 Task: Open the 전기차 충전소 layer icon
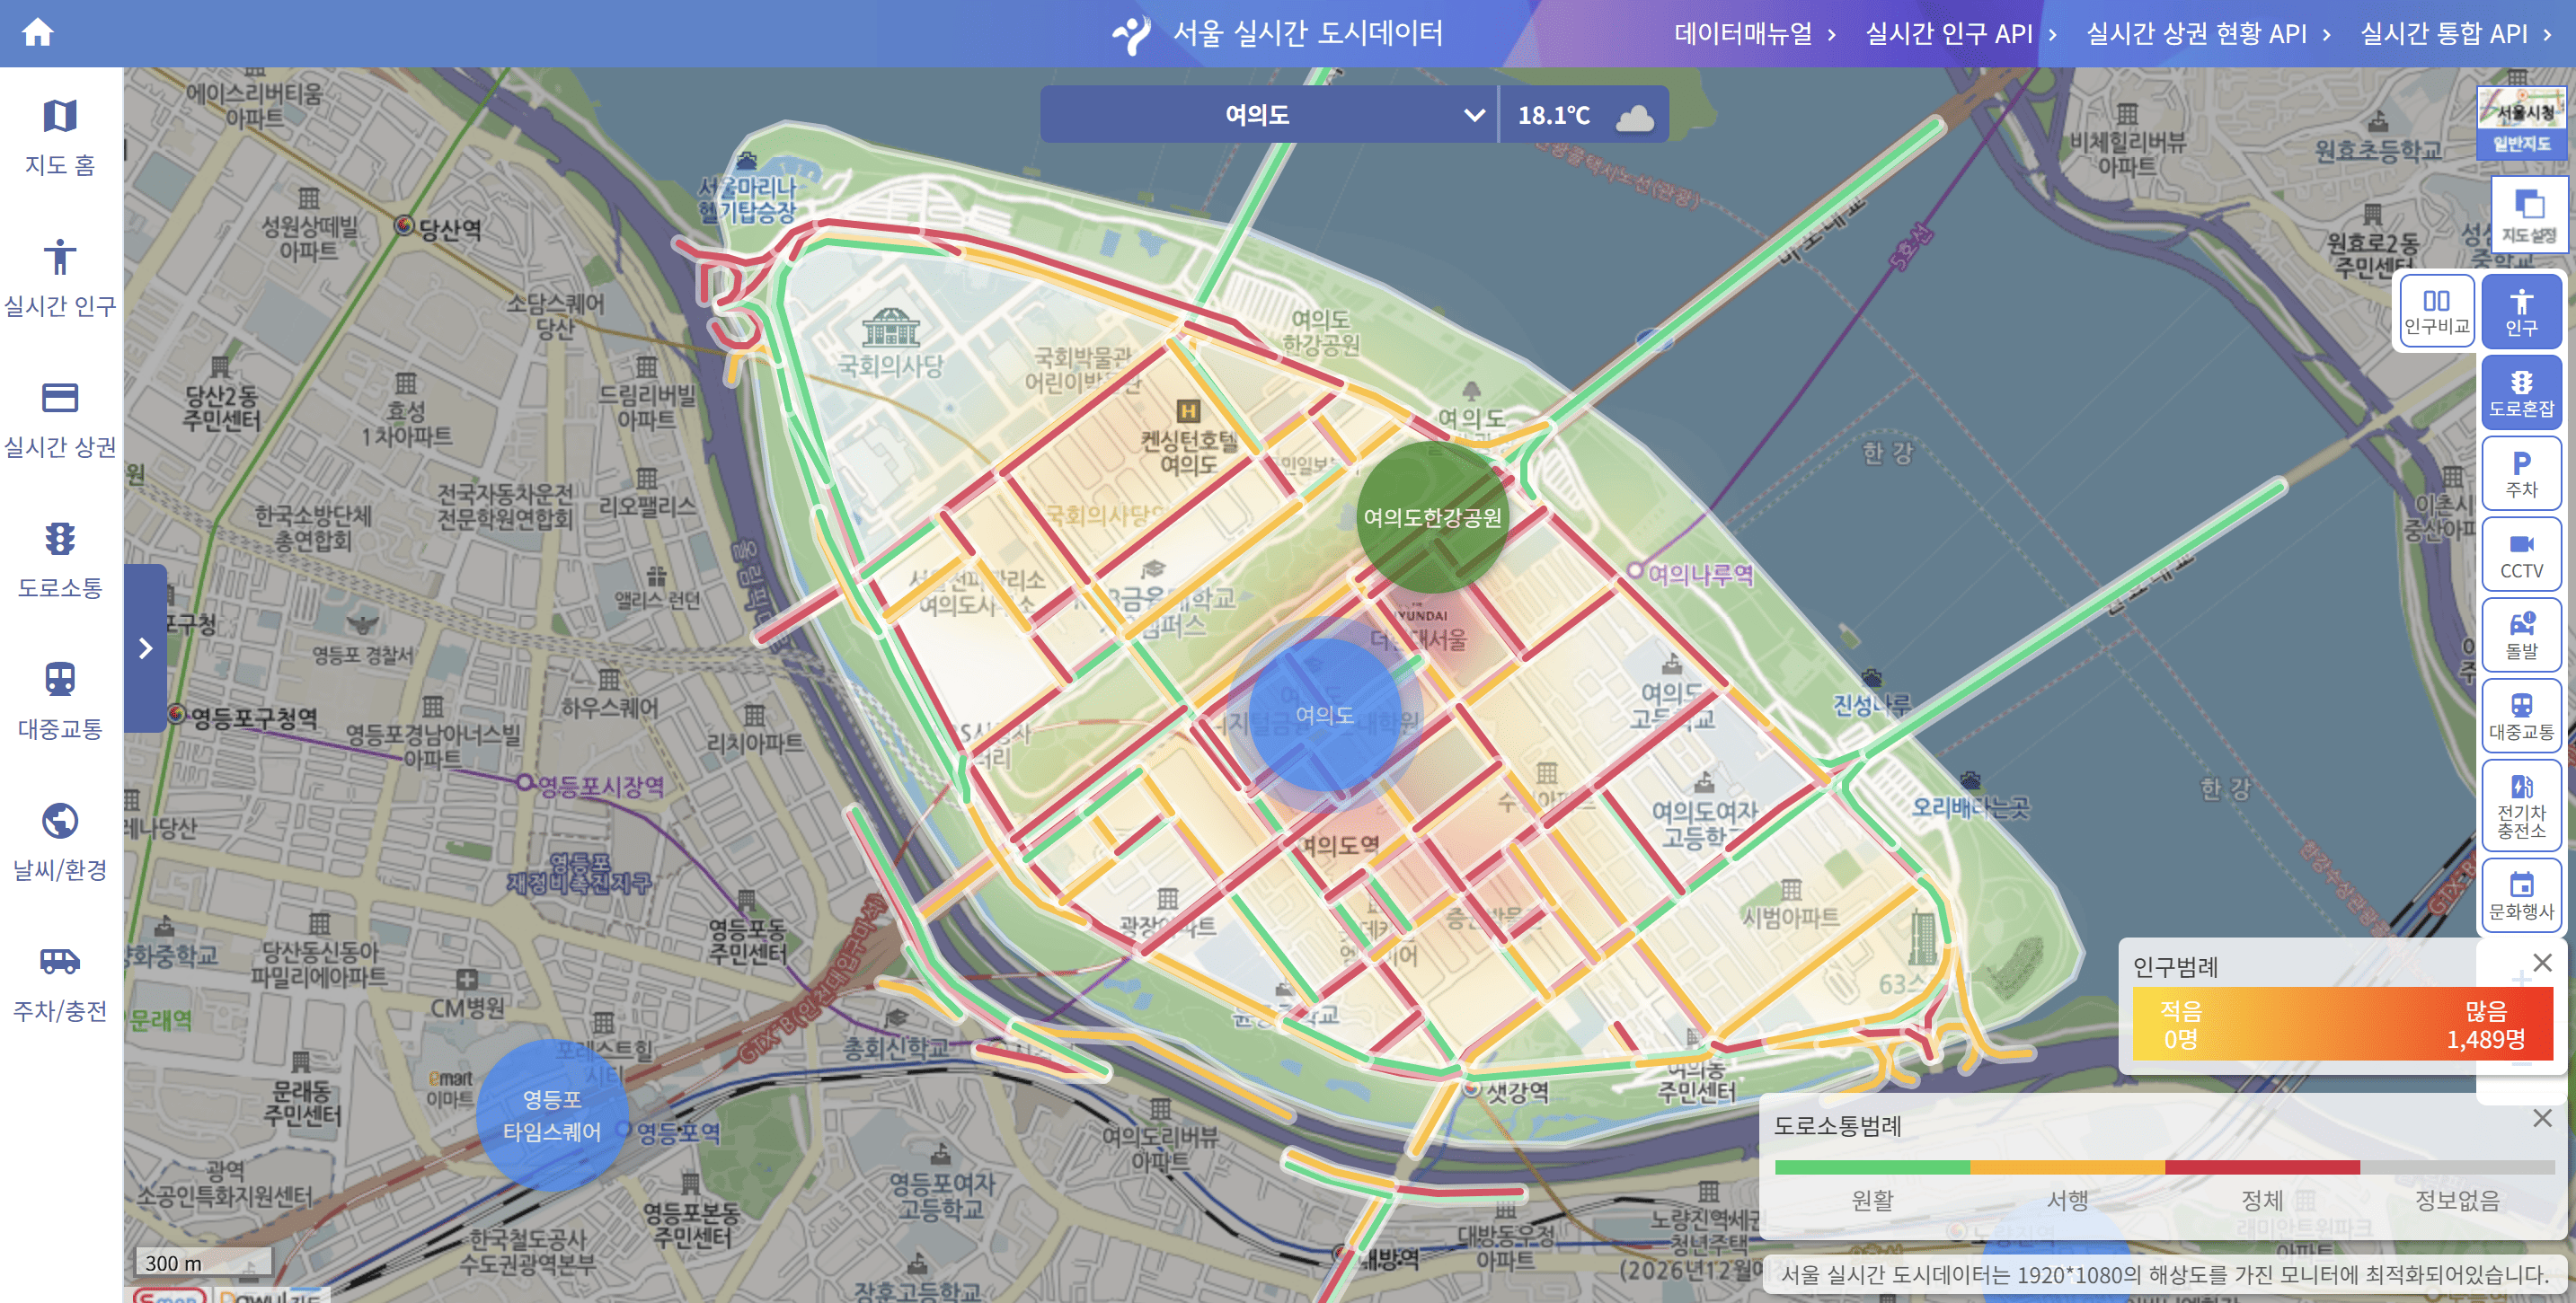pyautogui.click(x=2522, y=806)
